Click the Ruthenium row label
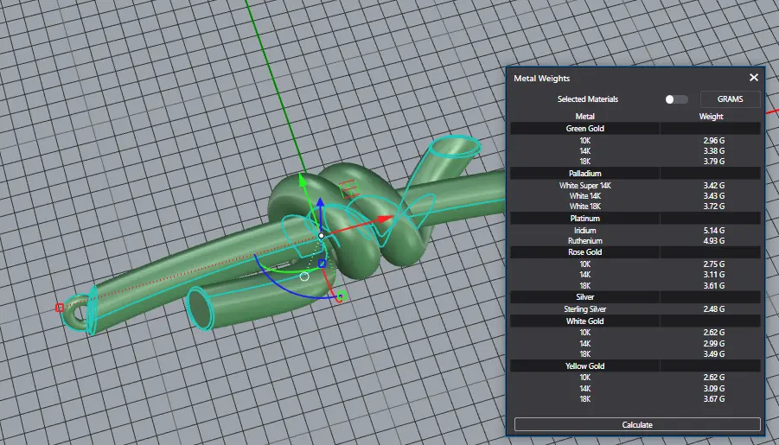This screenshot has height=445, width=779. click(584, 241)
